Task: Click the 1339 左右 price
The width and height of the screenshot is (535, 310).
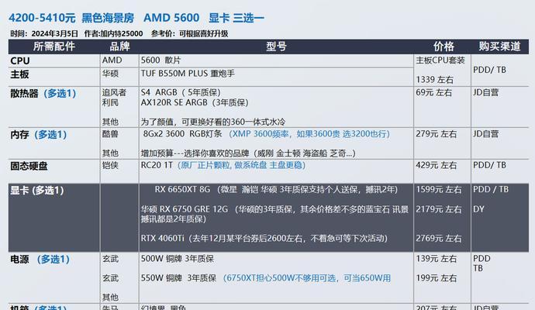Action: click(434, 80)
